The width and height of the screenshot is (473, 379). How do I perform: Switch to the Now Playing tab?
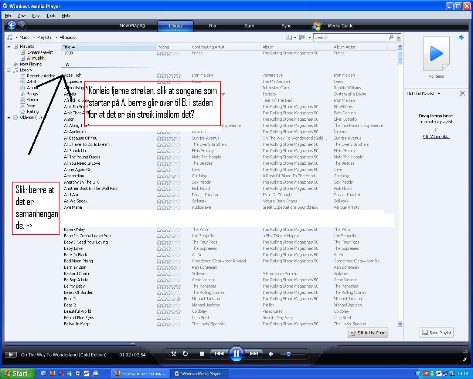[x=132, y=26]
